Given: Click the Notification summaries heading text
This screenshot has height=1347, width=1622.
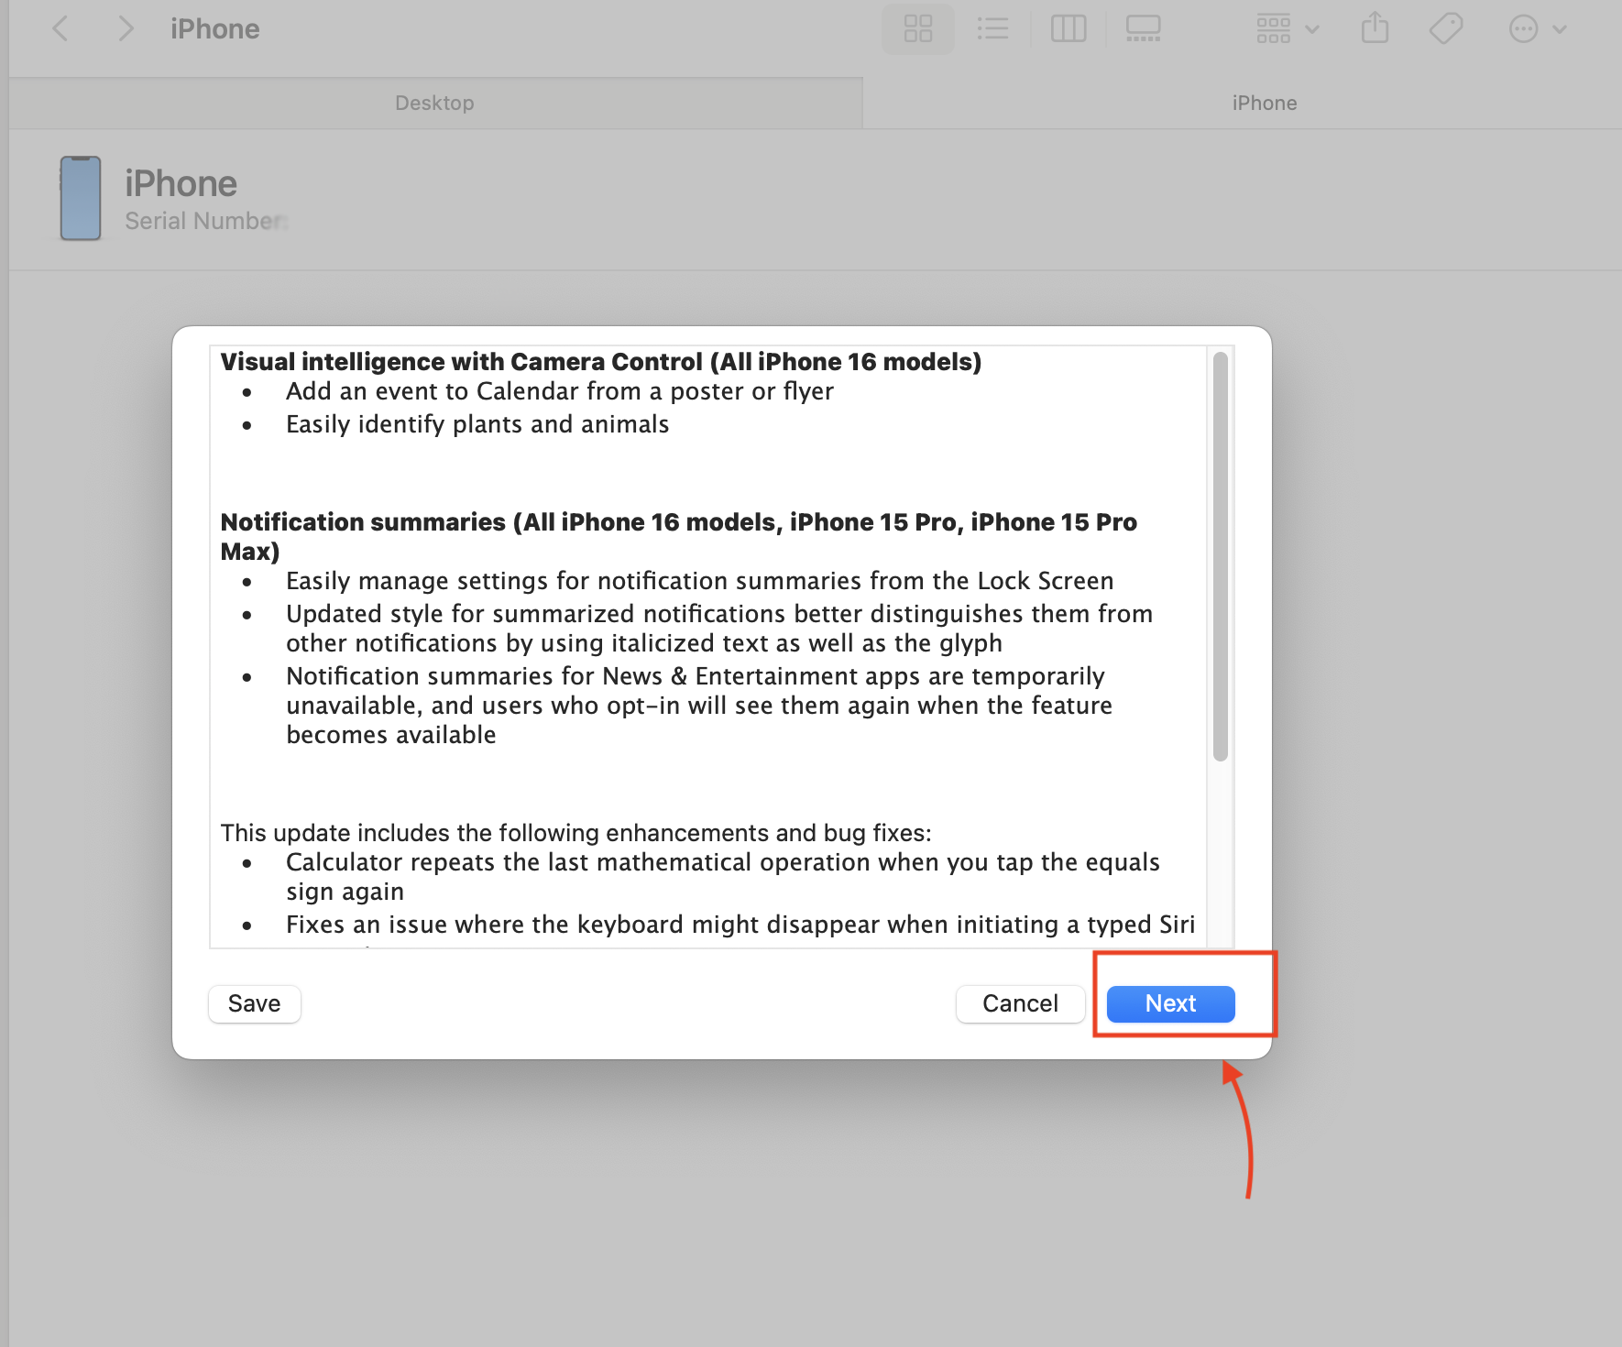Looking at the screenshot, I should (678, 536).
